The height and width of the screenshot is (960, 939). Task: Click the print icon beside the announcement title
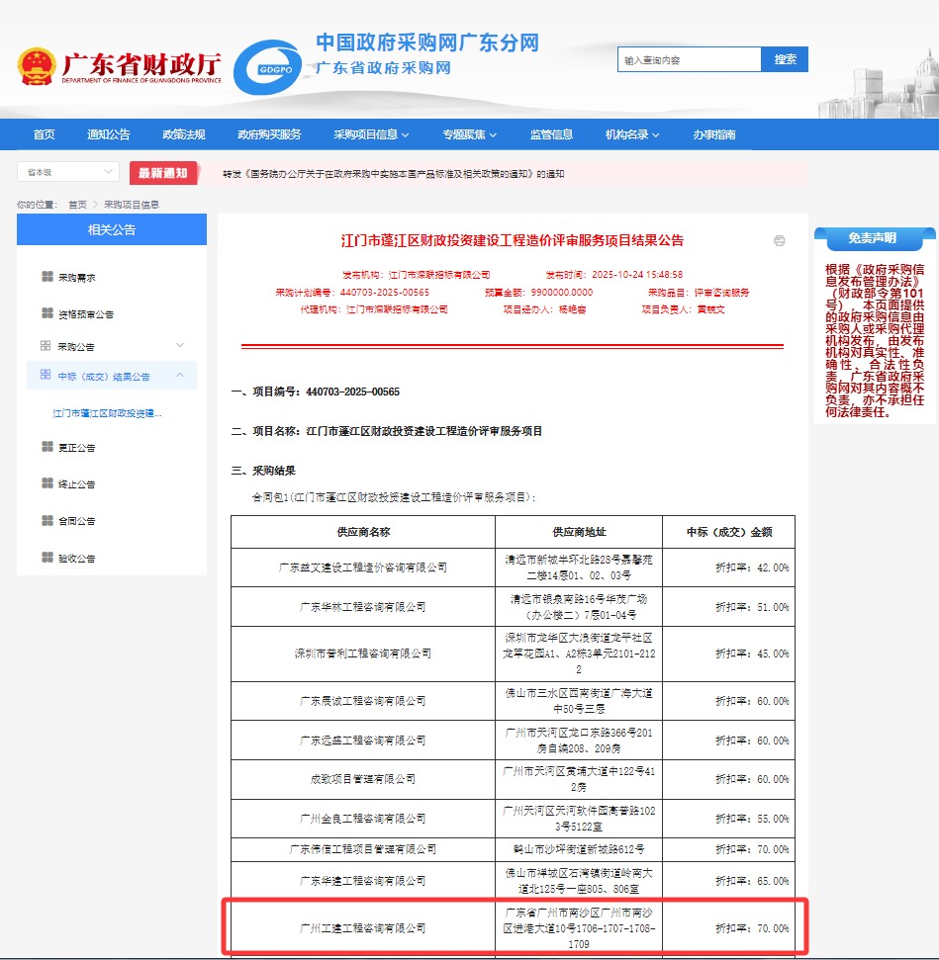[779, 241]
